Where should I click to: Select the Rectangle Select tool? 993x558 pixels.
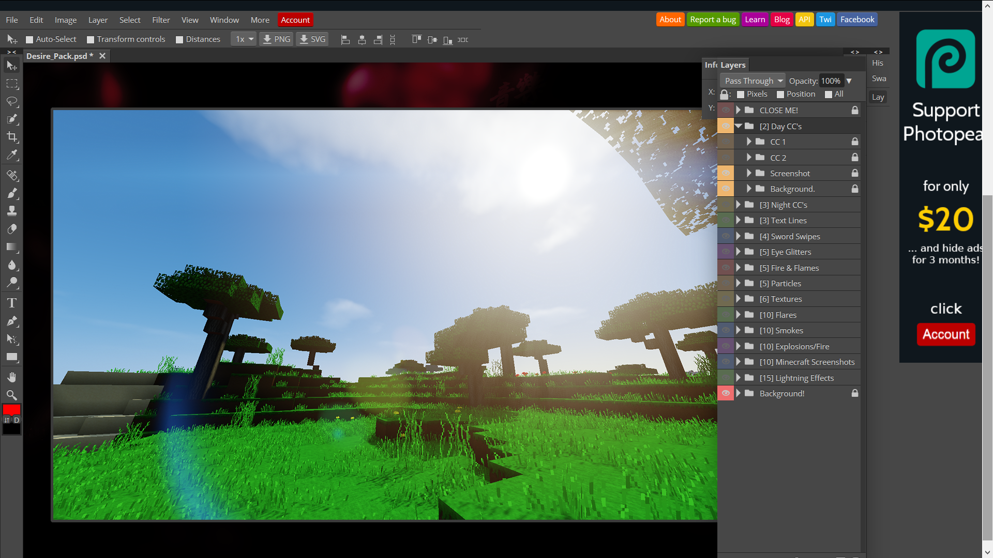point(12,84)
